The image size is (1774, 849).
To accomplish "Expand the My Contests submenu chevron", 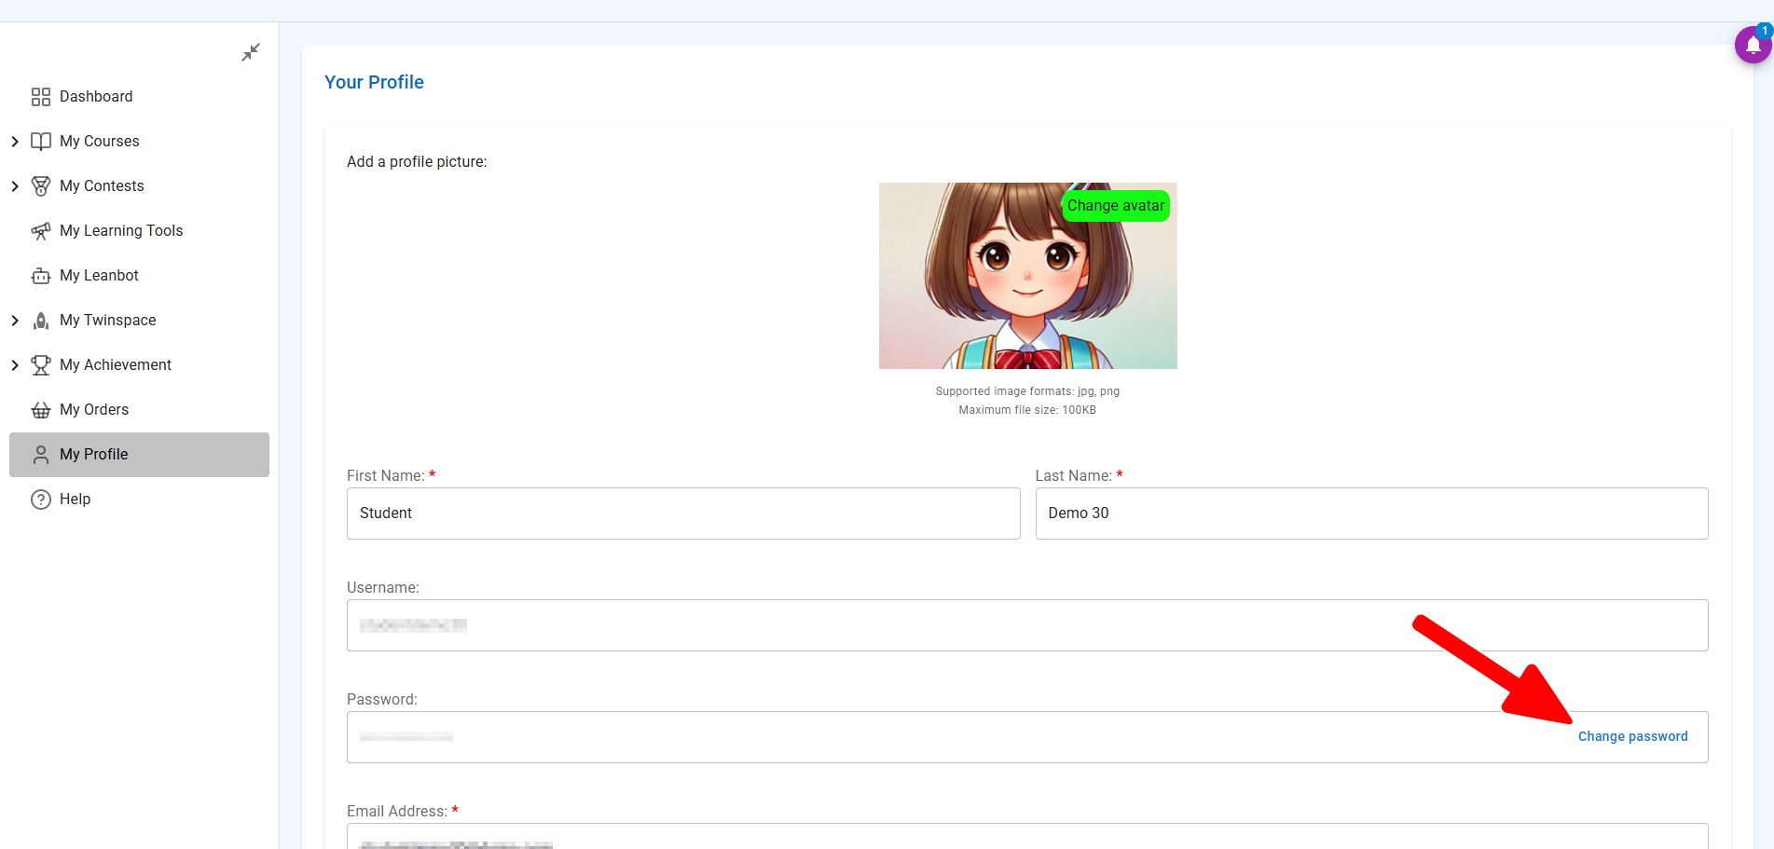I will click(x=15, y=186).
